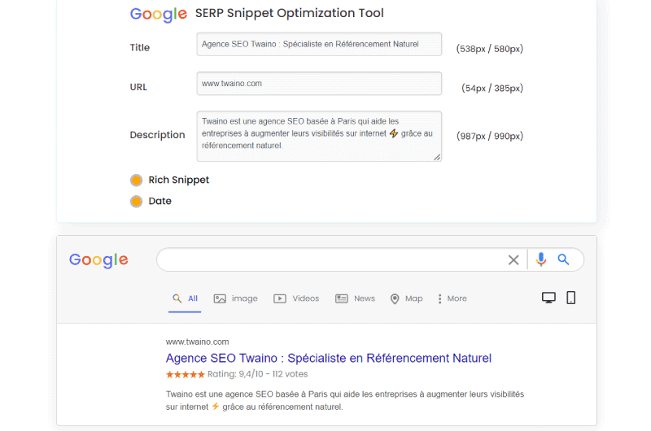Click the Description text area

pos(319,136)
